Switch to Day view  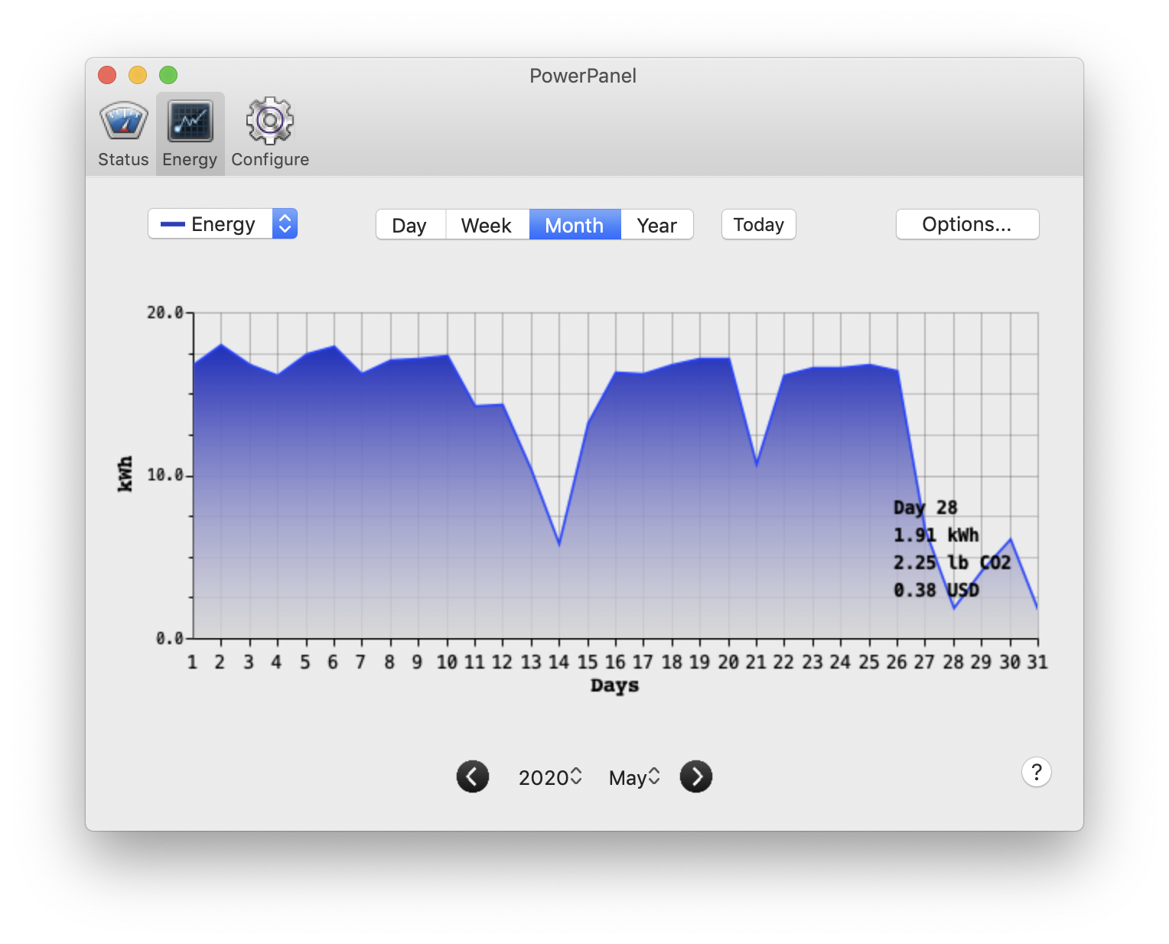pyautogui.click(x=410, y=225)
